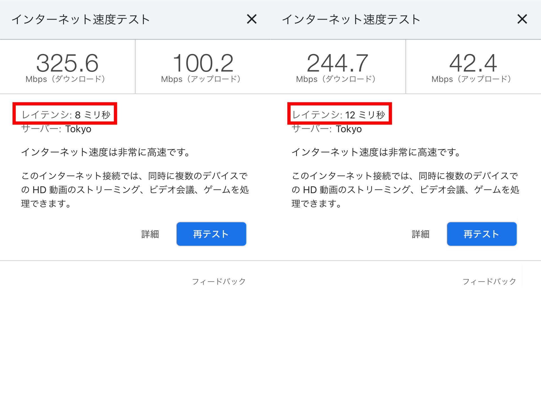
Task: Close the right speed test panel
Action: 522,19
